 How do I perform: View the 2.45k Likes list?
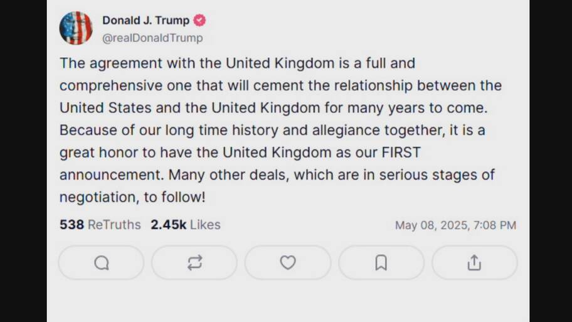tap(185, 225)
